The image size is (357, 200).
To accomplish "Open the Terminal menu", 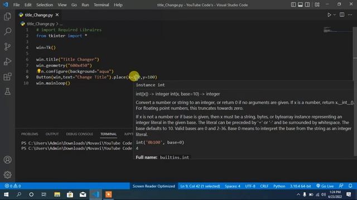I will click(x=102, y=5).
